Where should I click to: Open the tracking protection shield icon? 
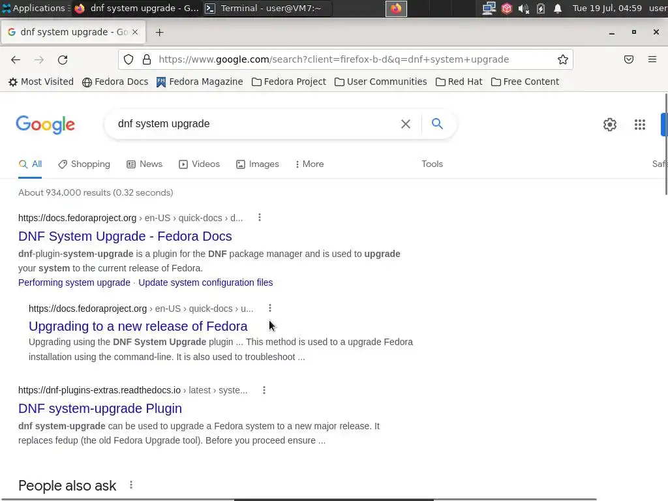pyautogui.click(x=129, y=59)
